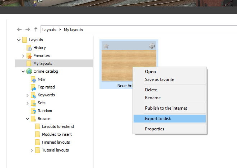The width and height of the screenshot is (237, 168).
Task: Go forward with the right arrow
Action: [x=28, y=29]
